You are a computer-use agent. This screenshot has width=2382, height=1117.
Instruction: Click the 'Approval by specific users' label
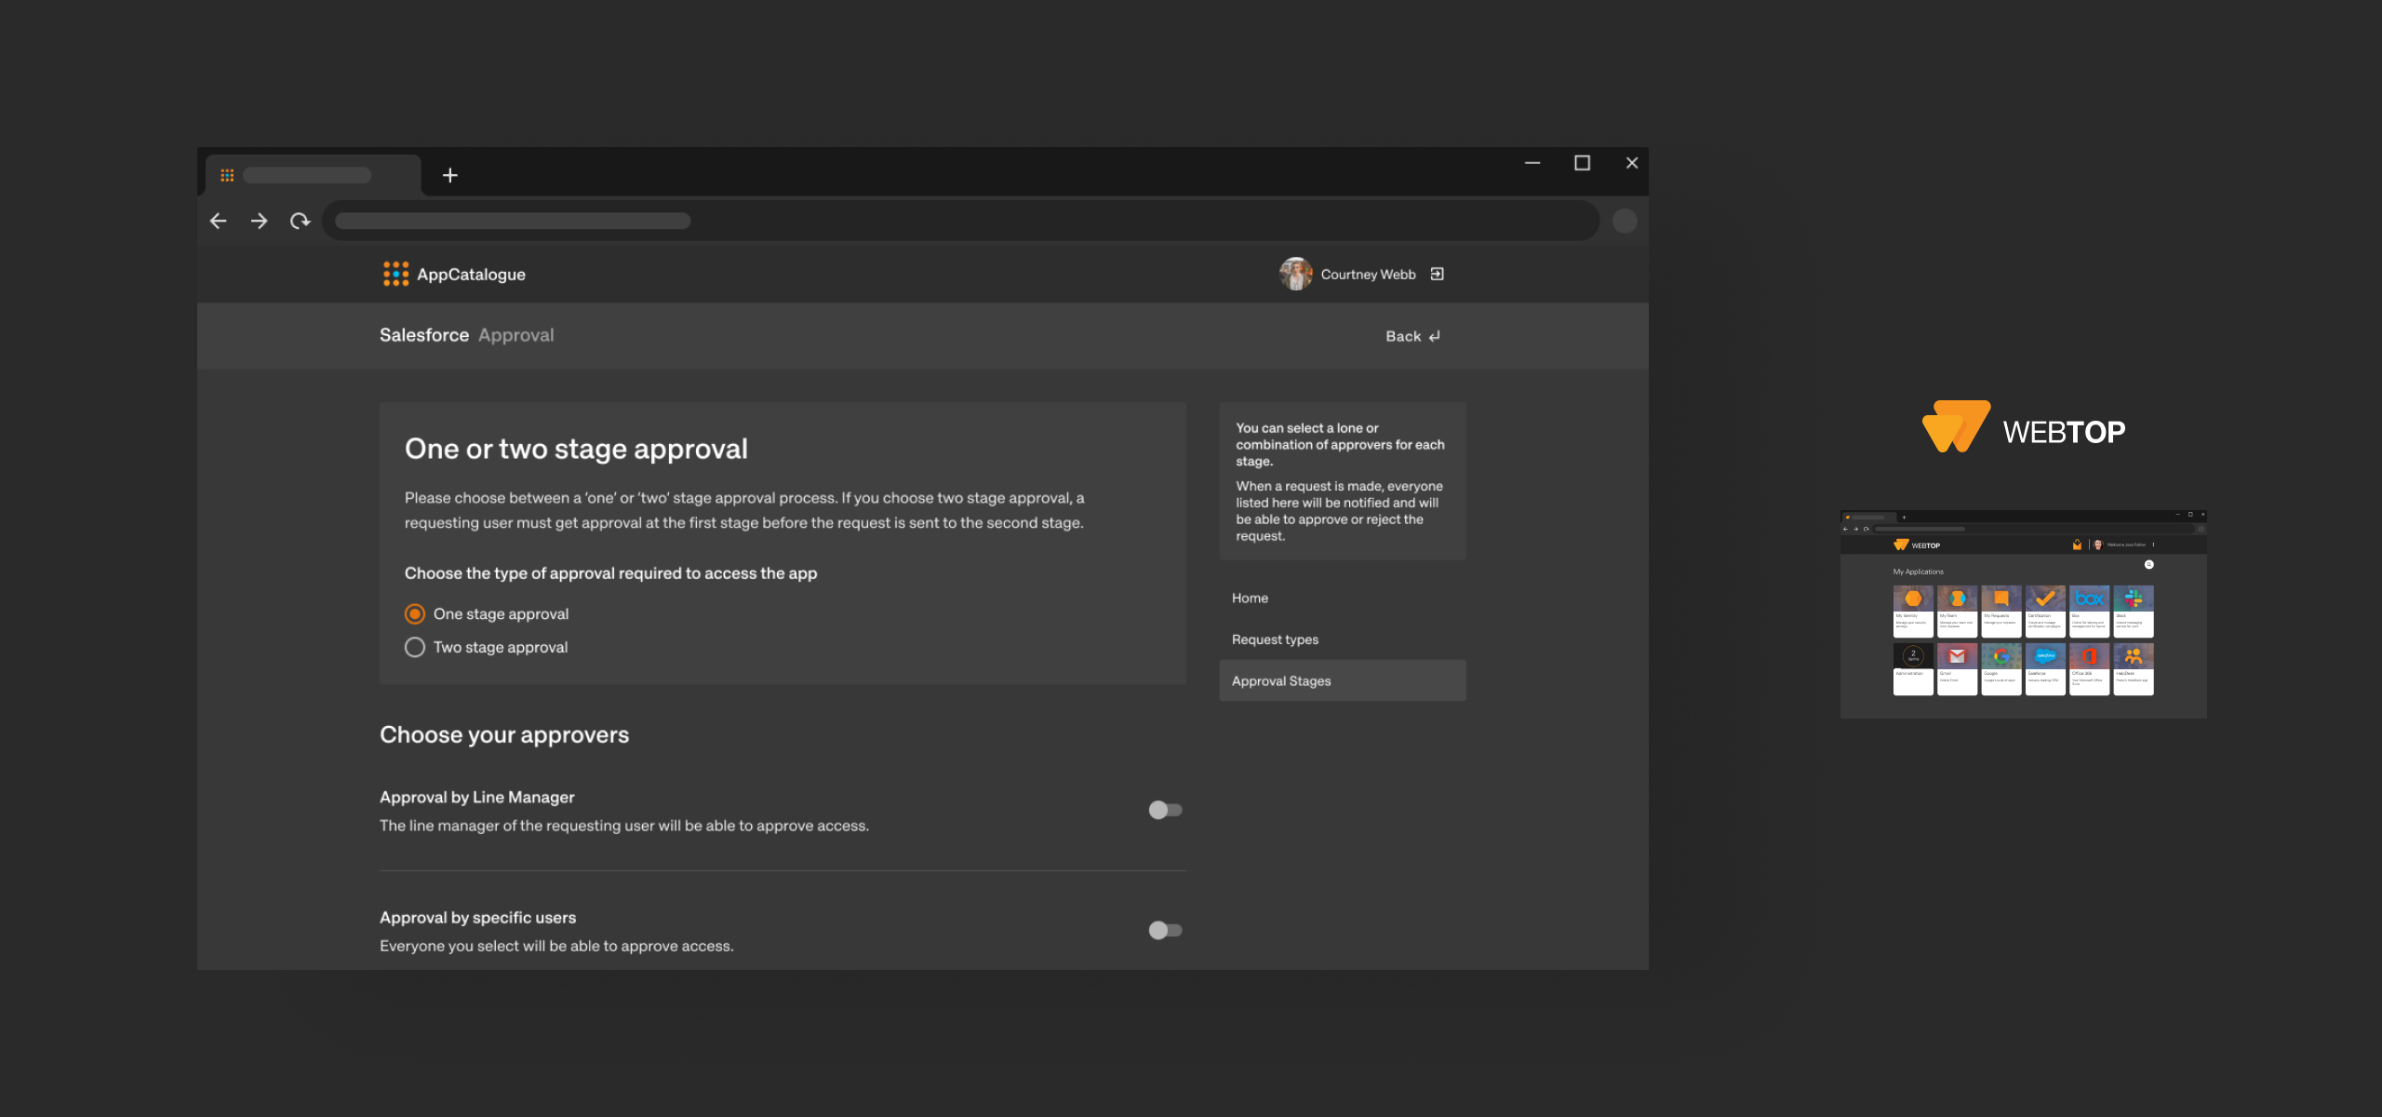coord(477,917)
